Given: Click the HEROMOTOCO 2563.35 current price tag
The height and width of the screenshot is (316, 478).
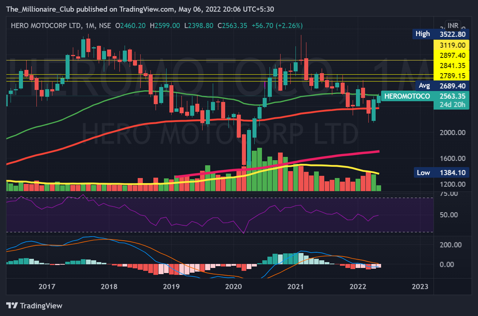Looking at the screenshot, I should (x=424, y=96).
